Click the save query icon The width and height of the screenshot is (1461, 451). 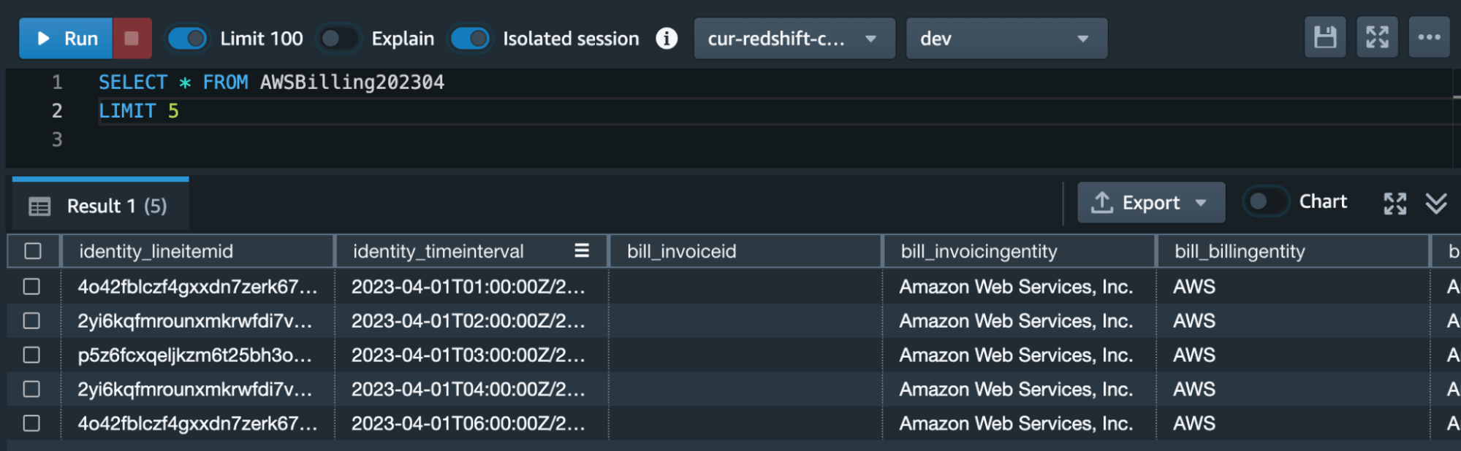coord(1324,37)
